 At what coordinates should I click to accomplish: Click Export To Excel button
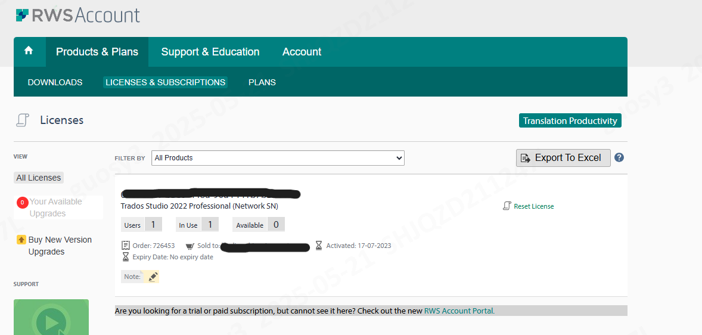pyautogui.click(x=563, y=157)
